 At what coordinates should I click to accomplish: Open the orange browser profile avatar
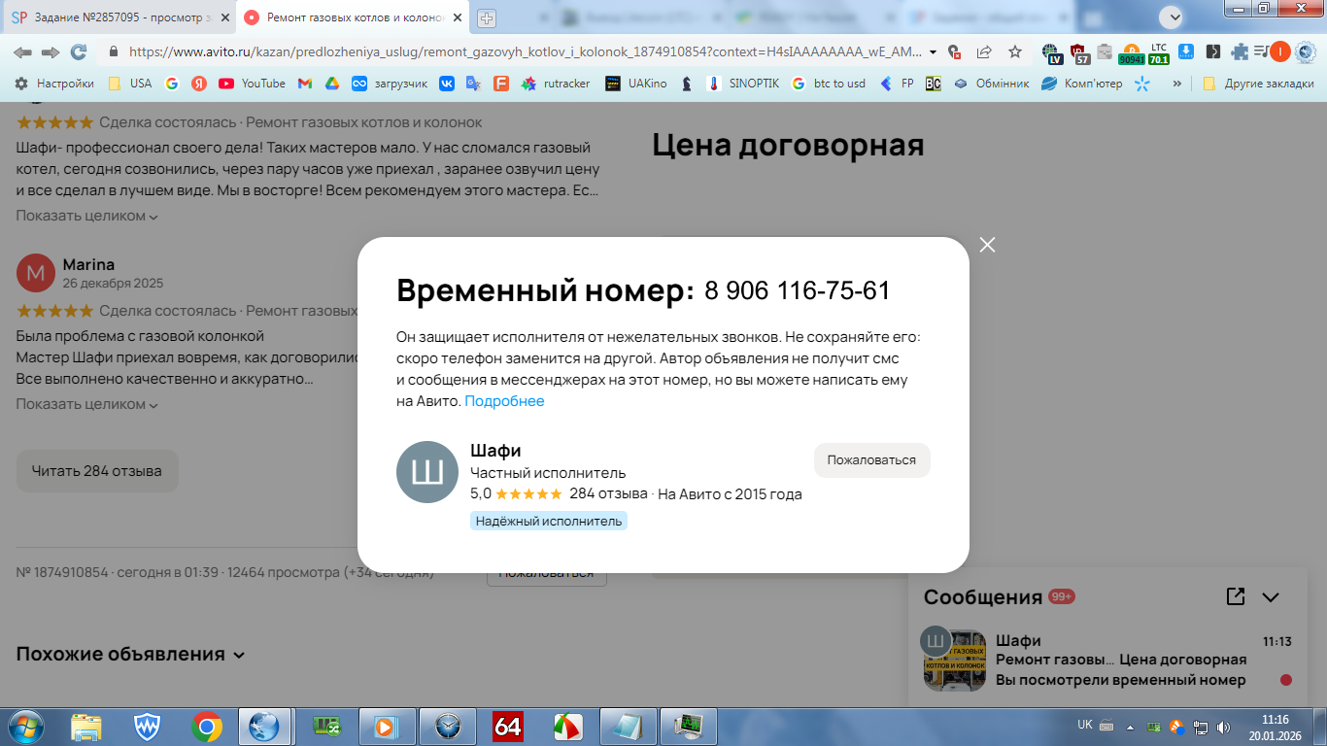coord(1280,52)
